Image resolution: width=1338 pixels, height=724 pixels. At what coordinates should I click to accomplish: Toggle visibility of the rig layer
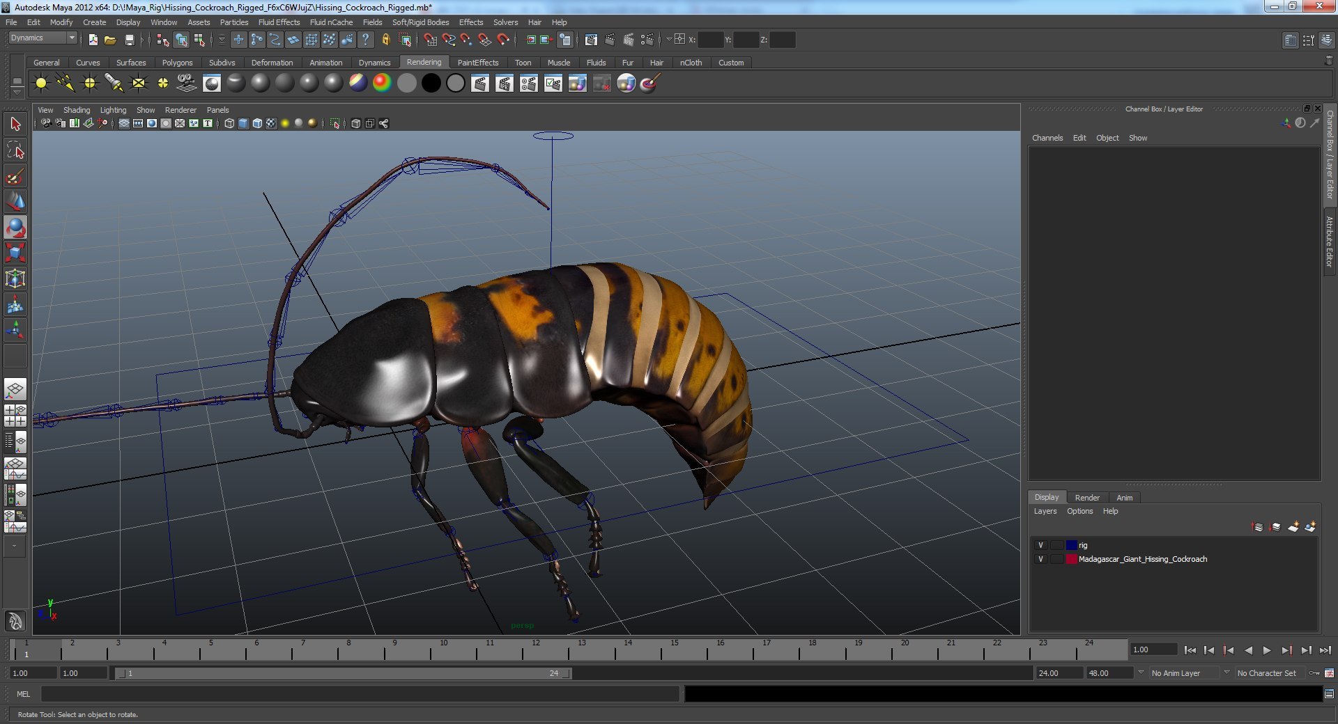pyautogui.click(x=1040, y=545)
